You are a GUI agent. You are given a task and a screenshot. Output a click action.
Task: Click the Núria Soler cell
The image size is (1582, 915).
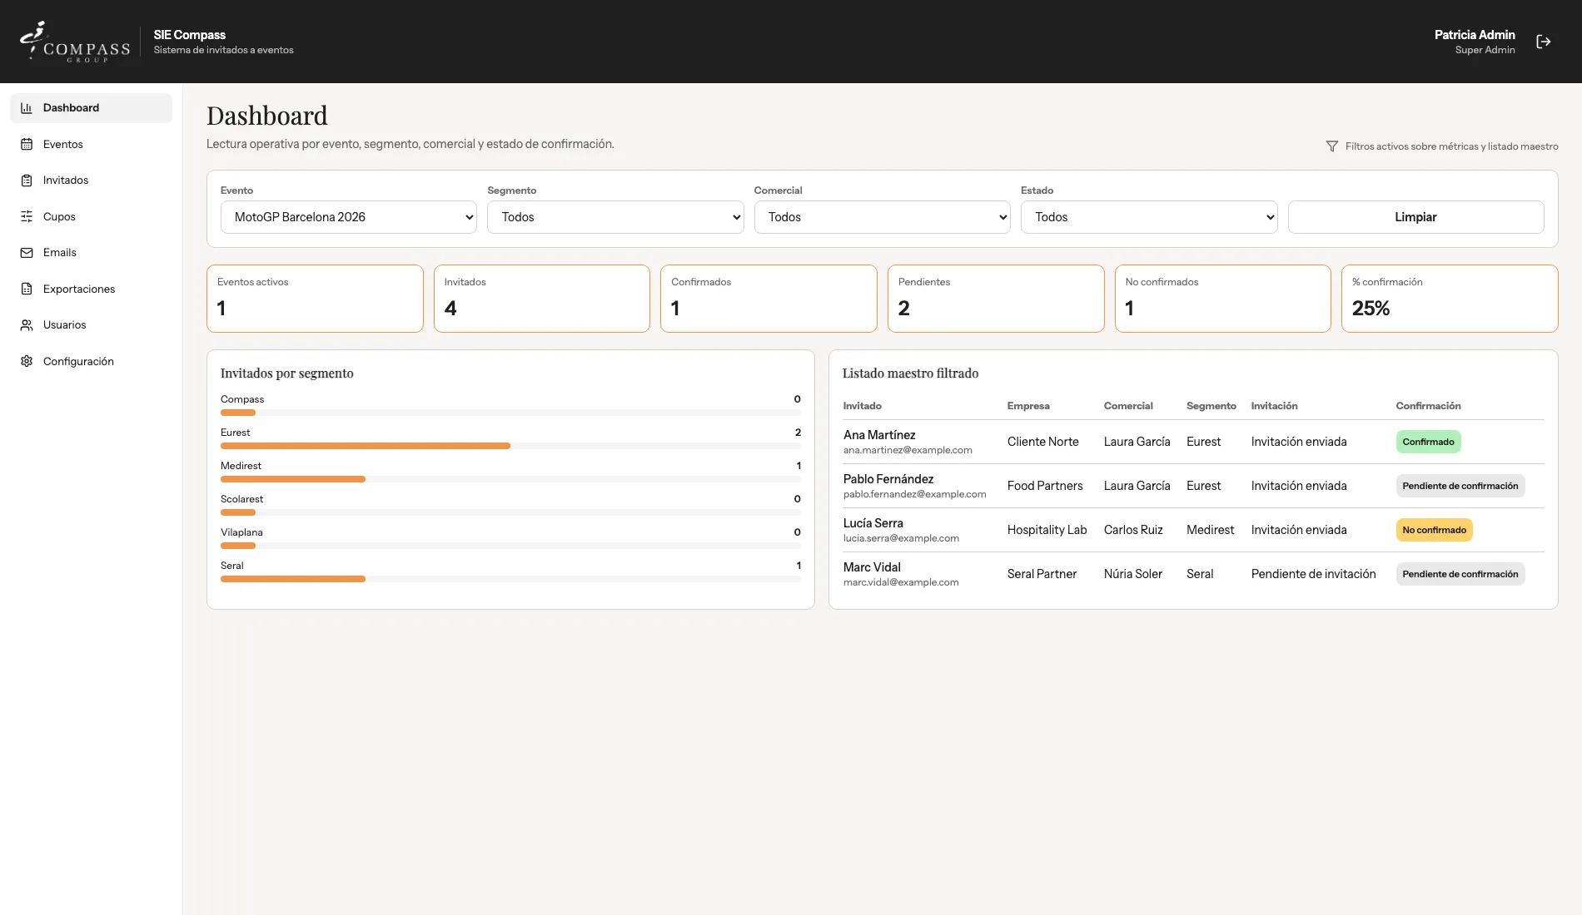pos(1133,574)
